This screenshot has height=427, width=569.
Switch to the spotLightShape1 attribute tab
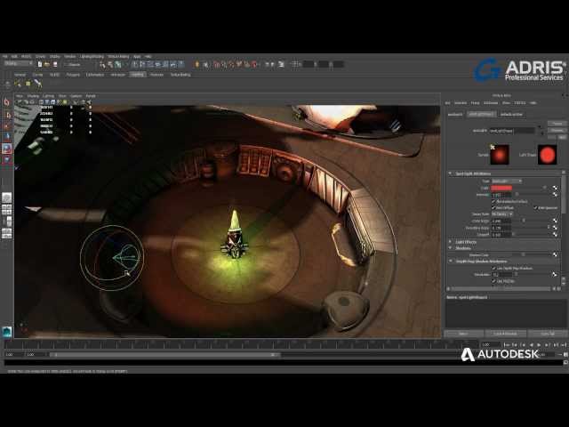(481, 114)
